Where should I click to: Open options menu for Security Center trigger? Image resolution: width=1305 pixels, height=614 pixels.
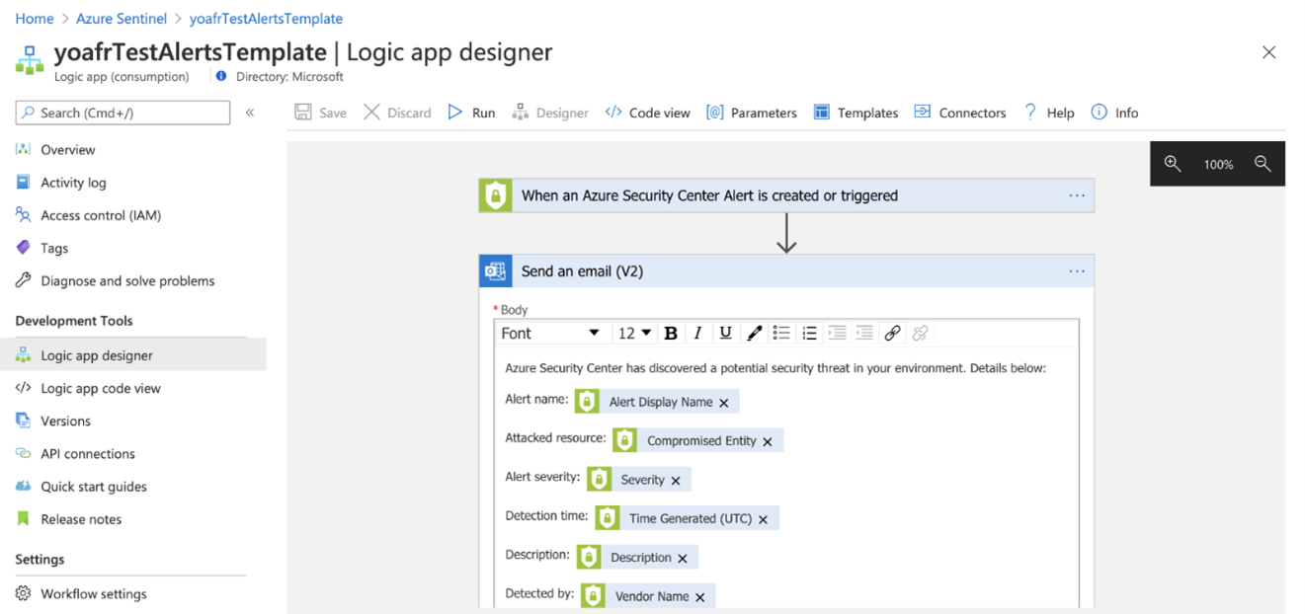click(1077, 195)
